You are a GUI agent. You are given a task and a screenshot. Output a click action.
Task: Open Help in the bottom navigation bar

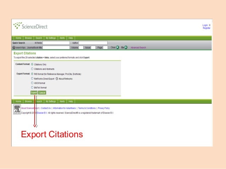70,101
